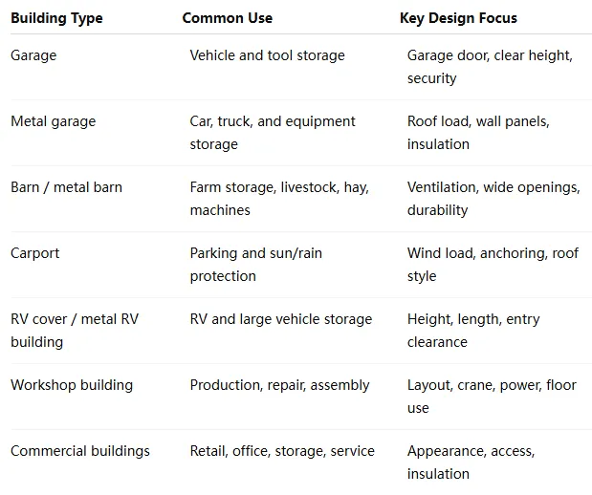
Task: Click the RV cover / metal RV building cell
Action: tap(75, 331)
